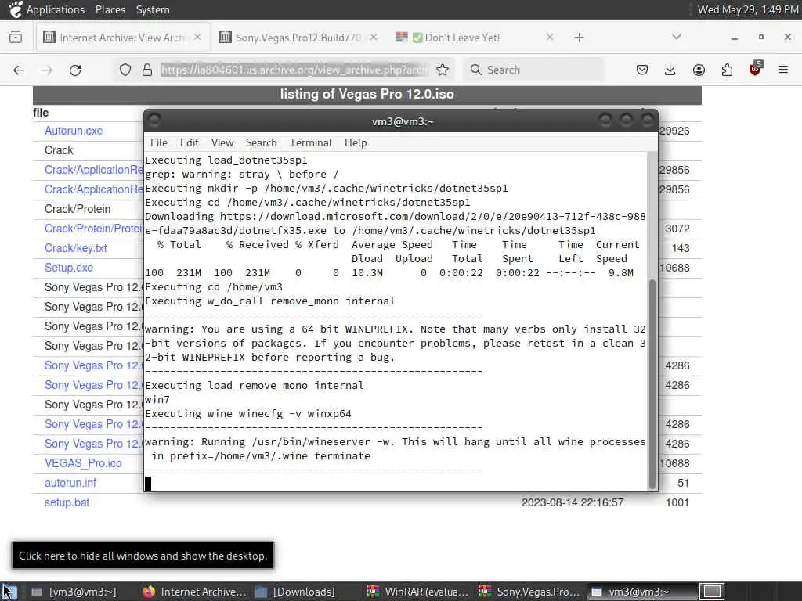Click the Firefox forward arrow
The height and width of the screenshot is (601, 802).
(x=47, y=70)
